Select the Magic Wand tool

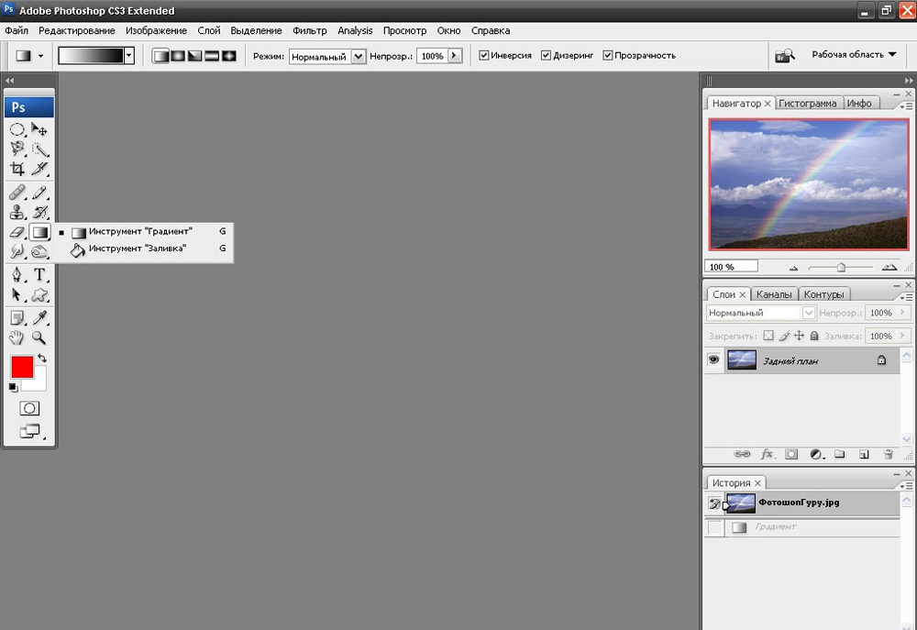[x=39, y=149]
